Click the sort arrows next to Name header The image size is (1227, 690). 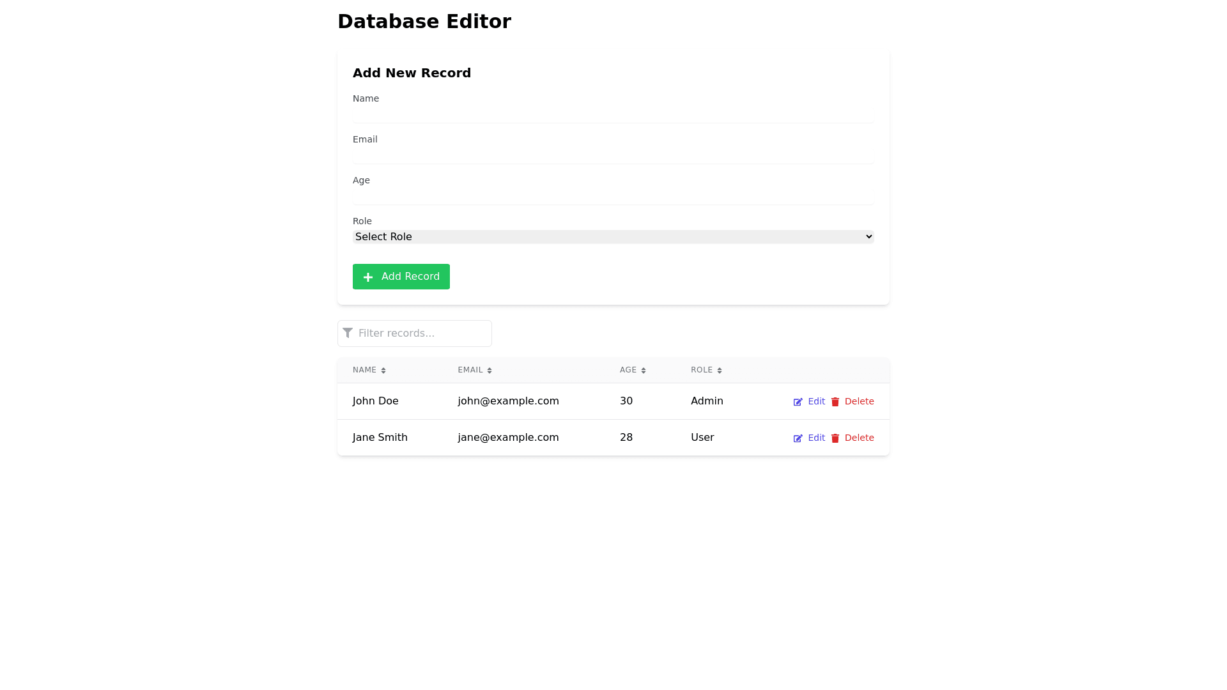point(383,371)
